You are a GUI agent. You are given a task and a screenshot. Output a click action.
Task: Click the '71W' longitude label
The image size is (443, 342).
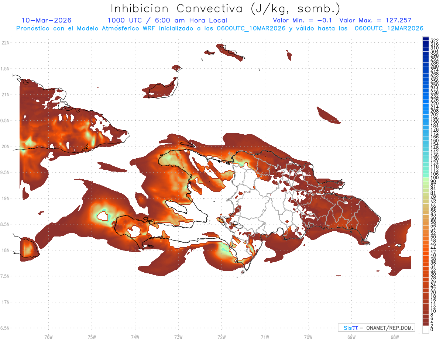(265, 336)
